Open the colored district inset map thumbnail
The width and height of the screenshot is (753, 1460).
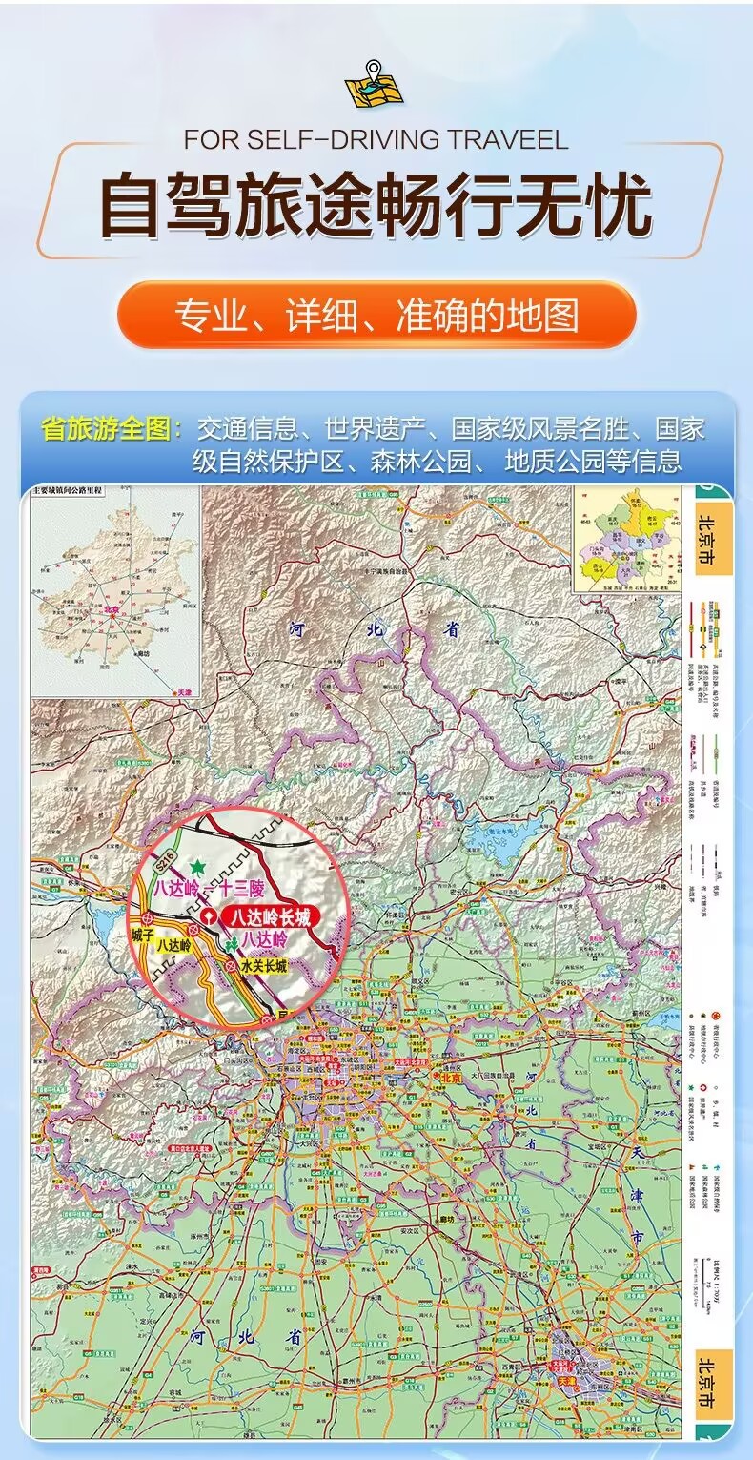[627, 540]
